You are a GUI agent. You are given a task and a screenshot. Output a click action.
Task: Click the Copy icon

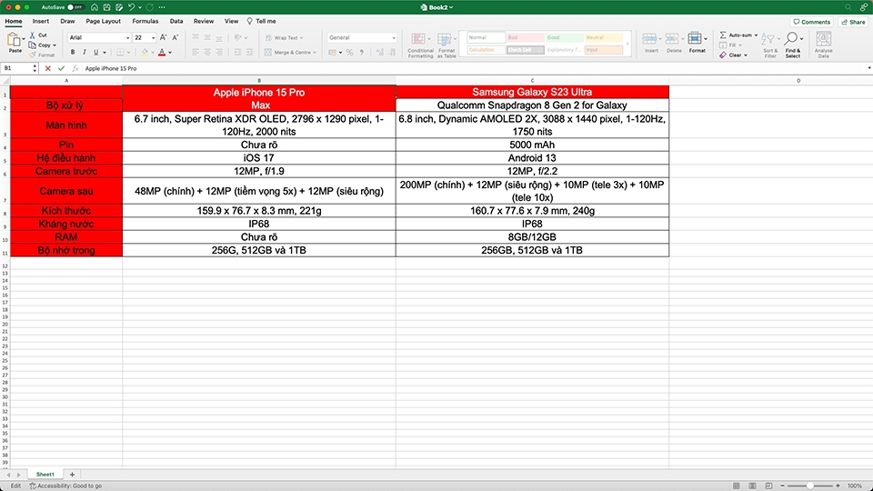[33, 45]
